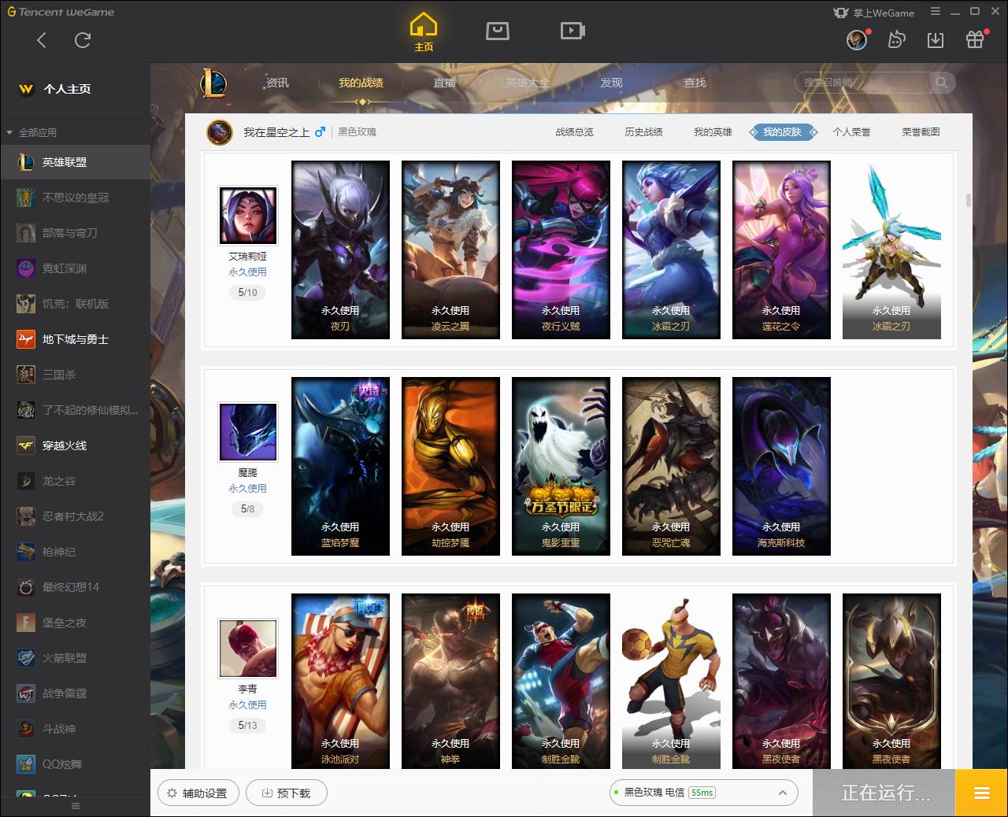Click the skin list vertical scrollbar
The image size is (1008, 817).
coord(968,200)
